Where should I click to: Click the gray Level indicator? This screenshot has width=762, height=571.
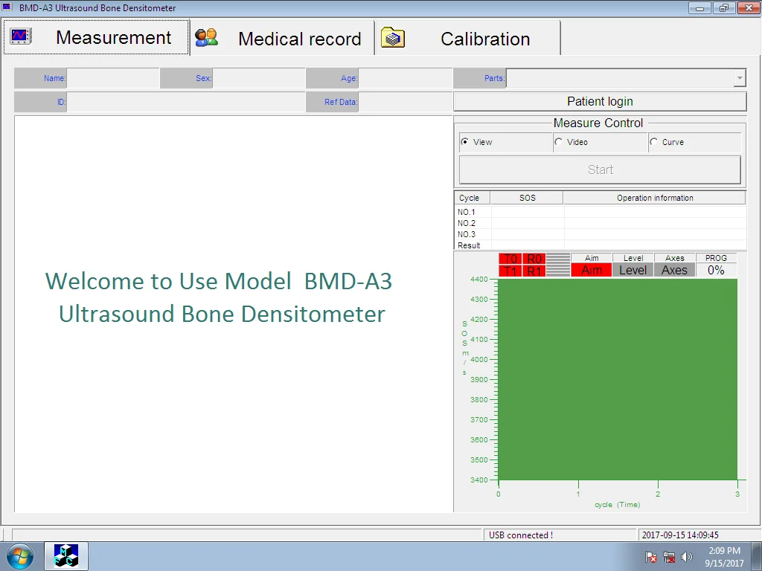click(x=633, y=271)
